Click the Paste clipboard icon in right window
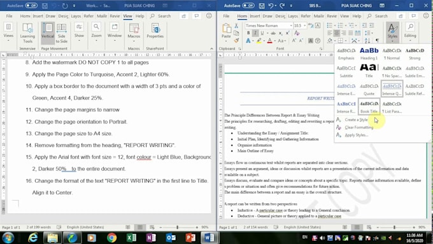Screen dimensions: 433x244 click(x=227, y=28)
